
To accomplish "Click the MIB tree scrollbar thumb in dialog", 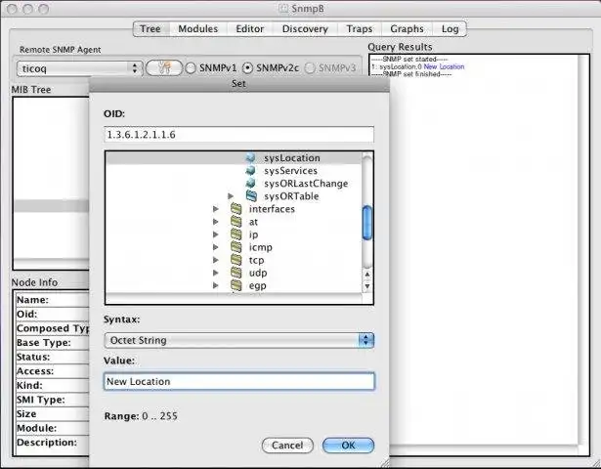I will (x=367, y=223).
